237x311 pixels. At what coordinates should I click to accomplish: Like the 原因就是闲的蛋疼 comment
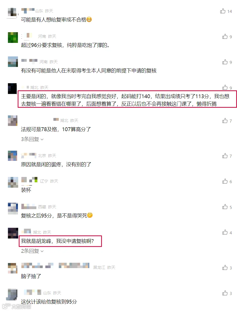pos(225,156)
